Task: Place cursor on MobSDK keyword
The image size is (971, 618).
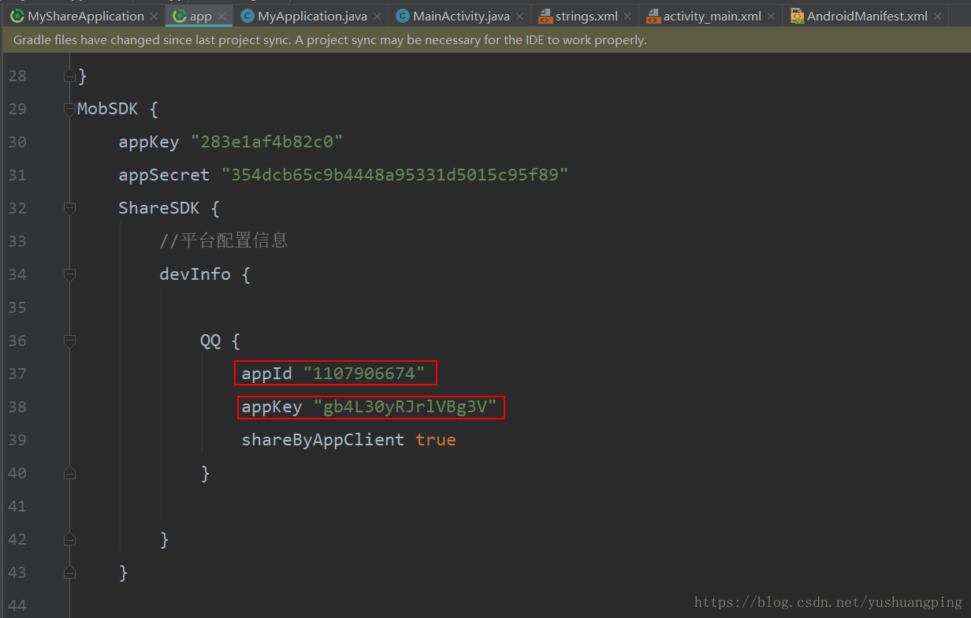Action: click(x=108, y=109)
